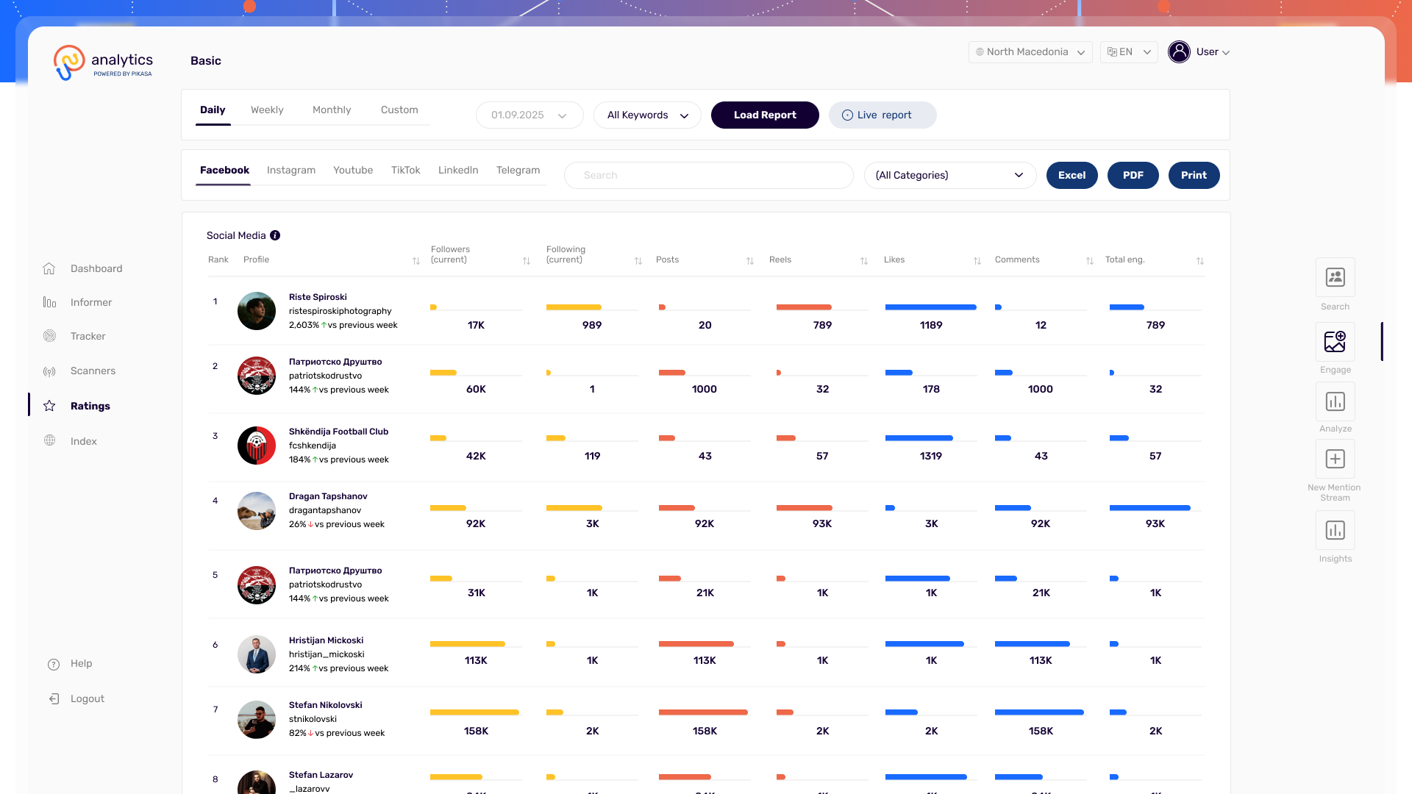
Task: Toggle sorting on the Followers column
Action: coord(527,260)
